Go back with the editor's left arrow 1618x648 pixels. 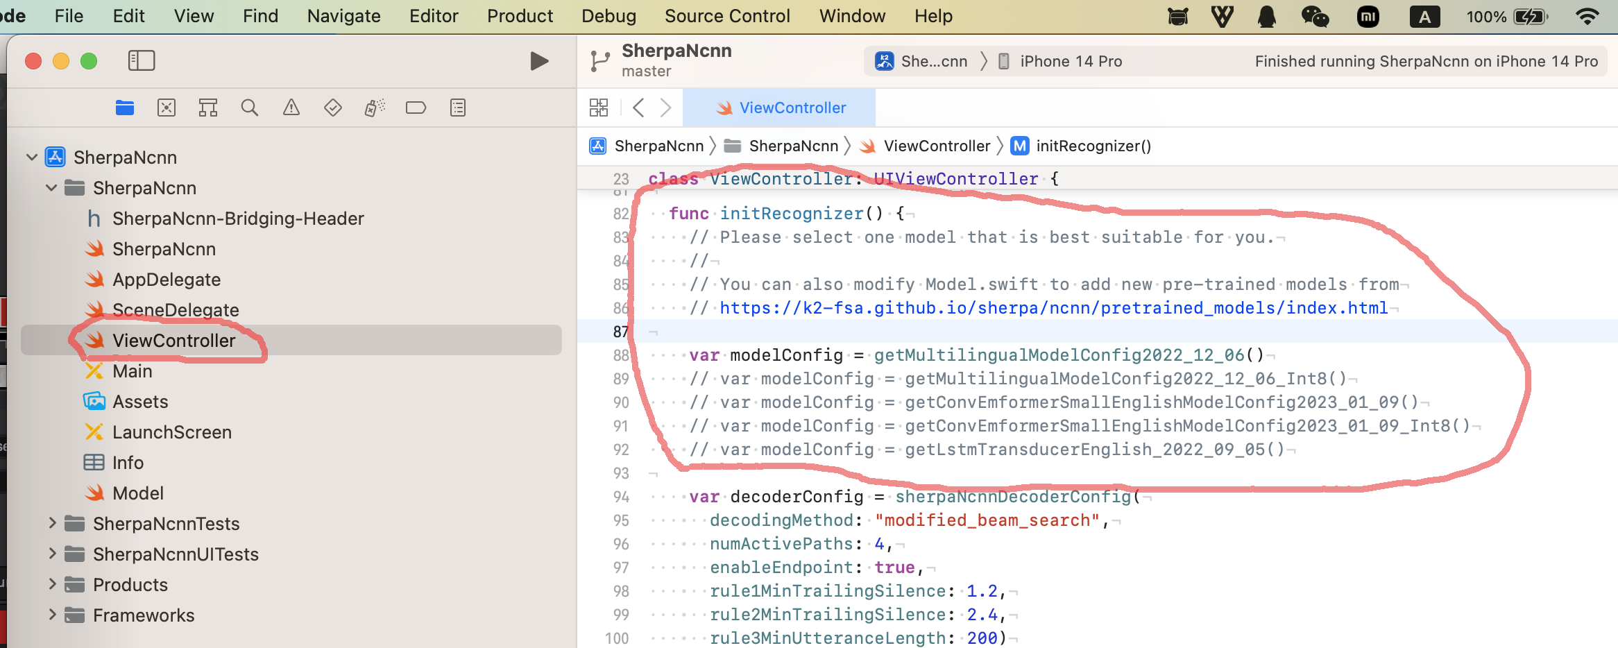point(638,108)
